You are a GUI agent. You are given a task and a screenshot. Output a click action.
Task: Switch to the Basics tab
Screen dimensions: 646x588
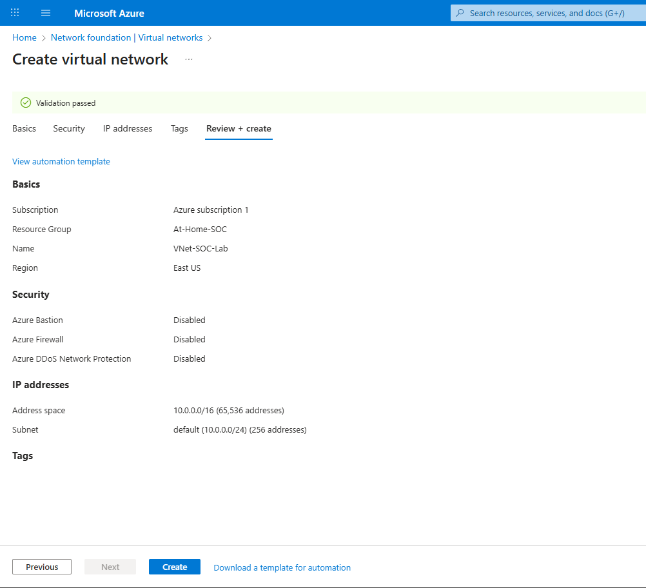point(24,128)
